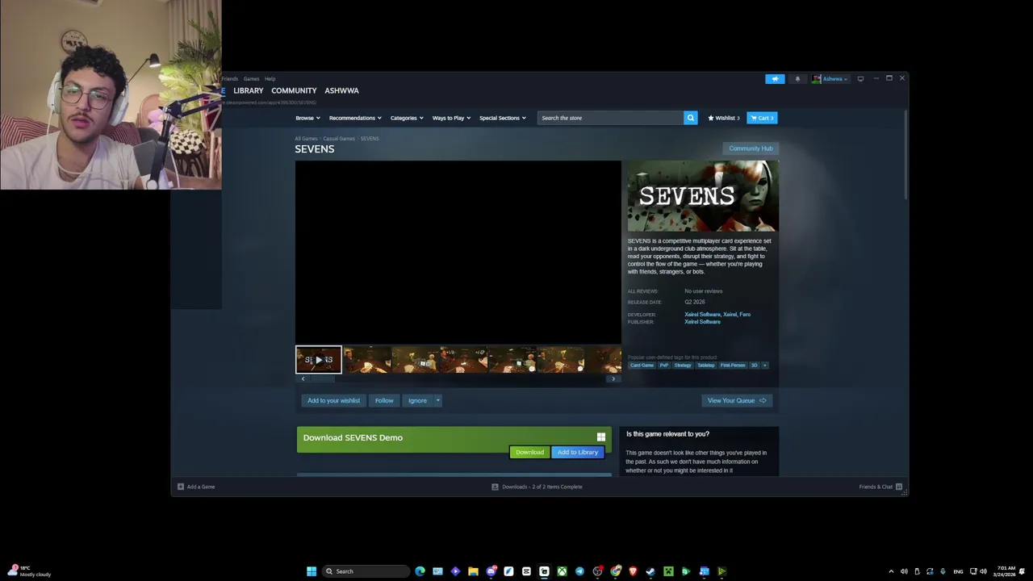
Task: Click the 3D tag
Action: pos(755,366)
